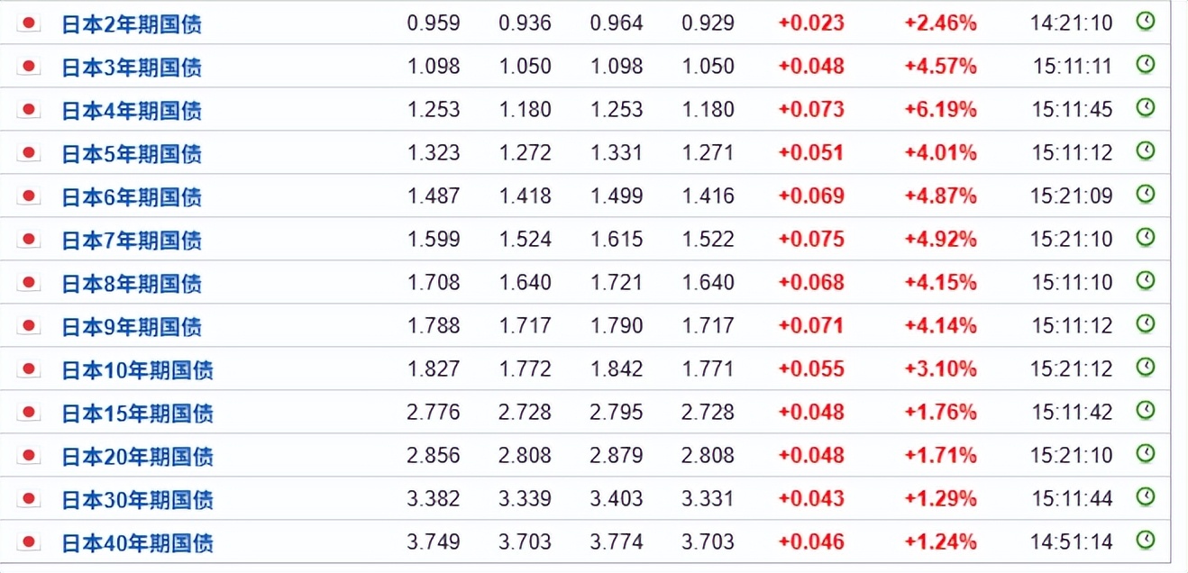Open the 日本40年期国债 bond link
The width and height of the screenshot is (1188, 573).
(137, 543)
